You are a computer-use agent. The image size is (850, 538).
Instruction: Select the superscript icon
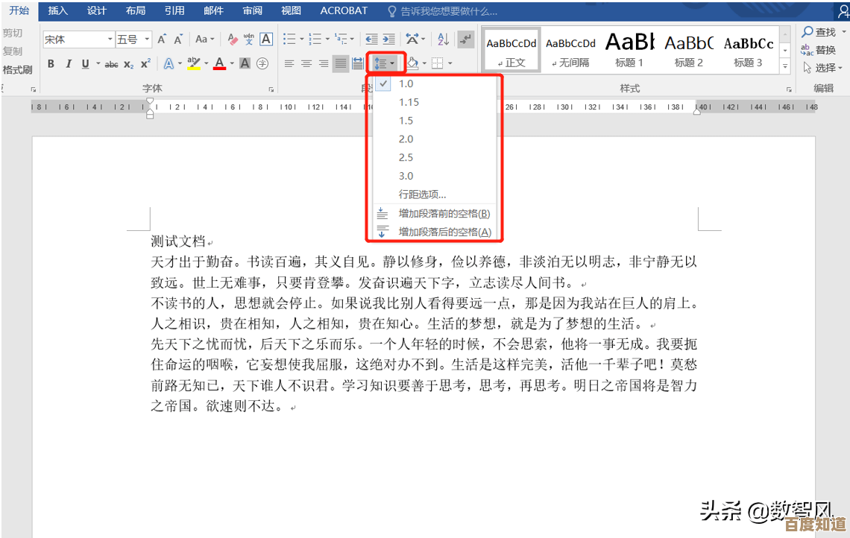pyautogui.click(x=146, y=63)
